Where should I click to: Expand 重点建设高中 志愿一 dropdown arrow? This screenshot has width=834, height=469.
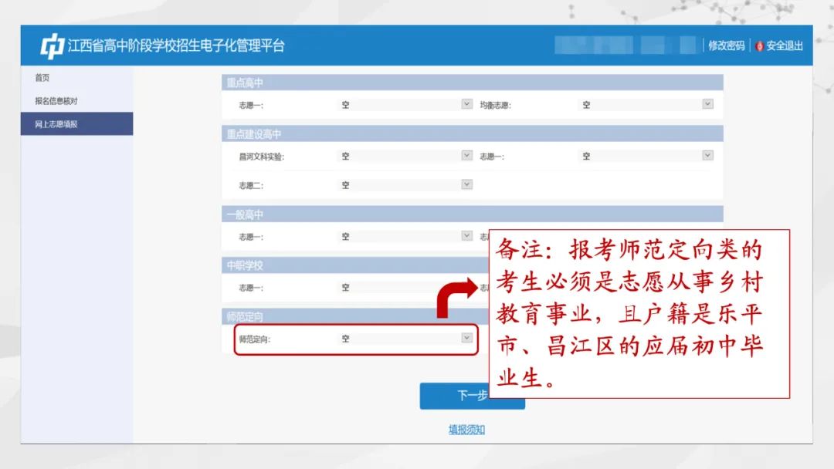pos(707,155)
